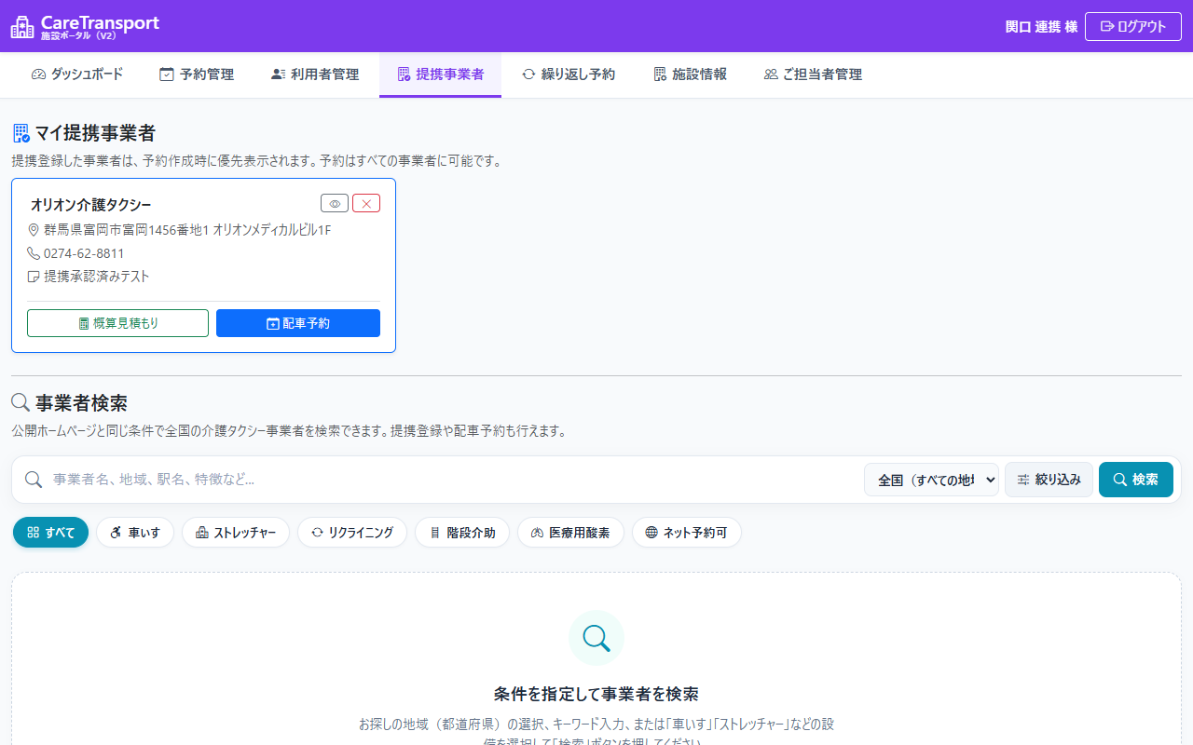Click the map pin icon beside the address

pos(34,230)
